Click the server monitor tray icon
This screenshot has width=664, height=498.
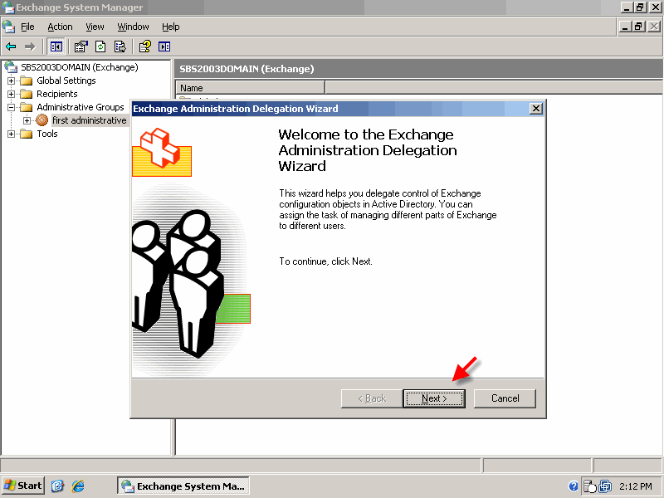click(589, 486)
